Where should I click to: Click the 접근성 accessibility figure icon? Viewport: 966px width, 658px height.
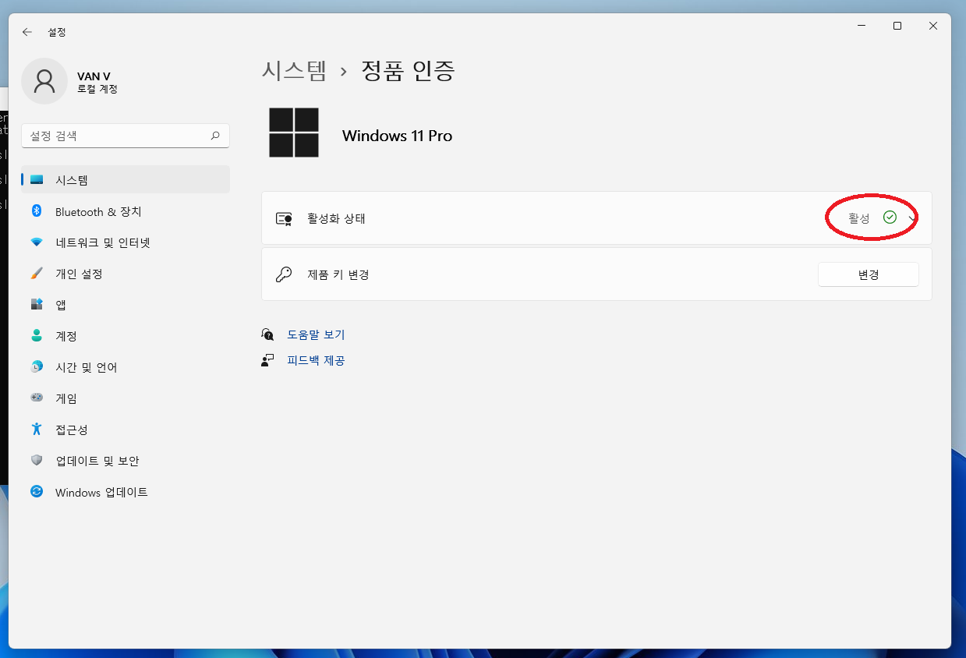click(x=37, y=430)
